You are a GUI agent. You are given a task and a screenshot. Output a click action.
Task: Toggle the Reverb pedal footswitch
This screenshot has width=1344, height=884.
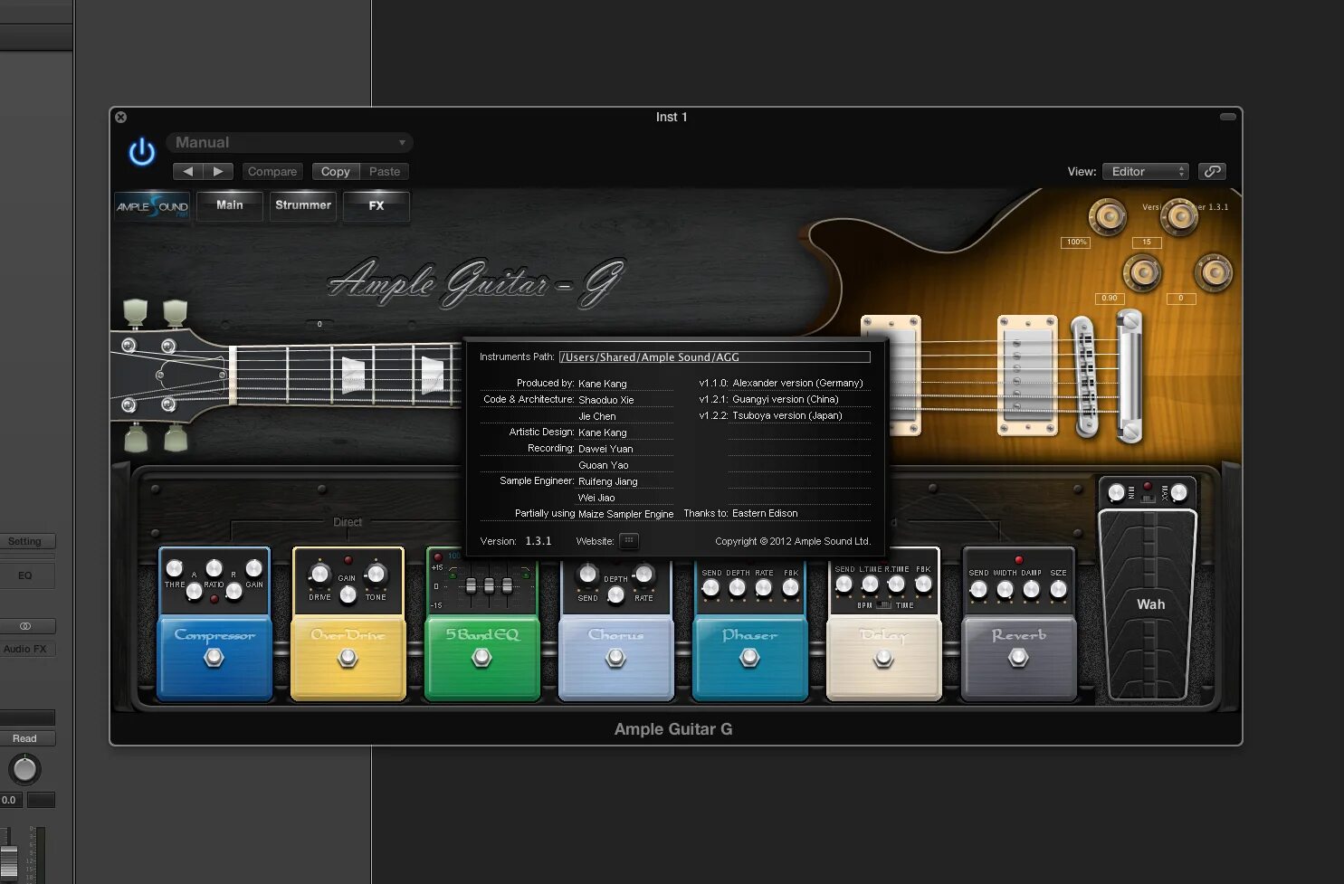coord(1018,658)
